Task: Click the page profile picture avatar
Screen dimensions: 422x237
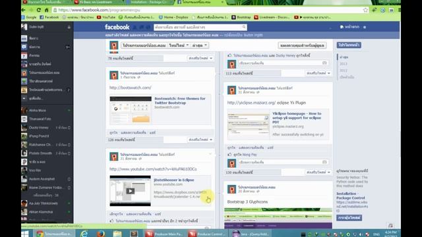Action: (x=114, y=45)
